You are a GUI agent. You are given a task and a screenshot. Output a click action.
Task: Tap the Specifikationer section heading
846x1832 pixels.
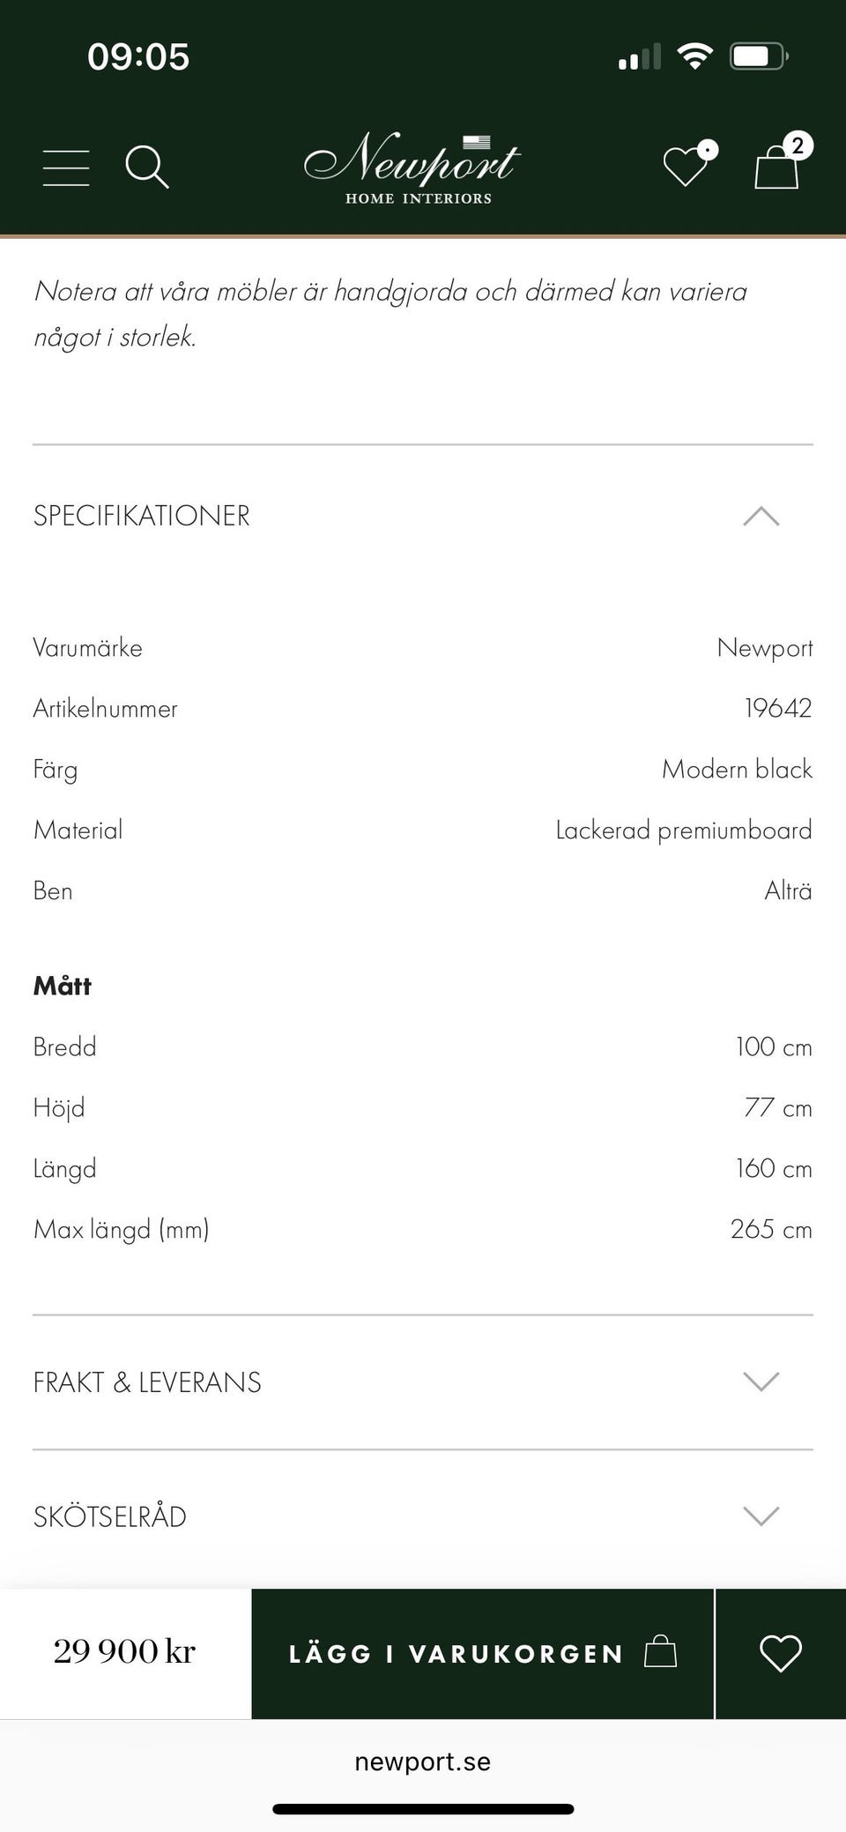[x=142, y=516]
